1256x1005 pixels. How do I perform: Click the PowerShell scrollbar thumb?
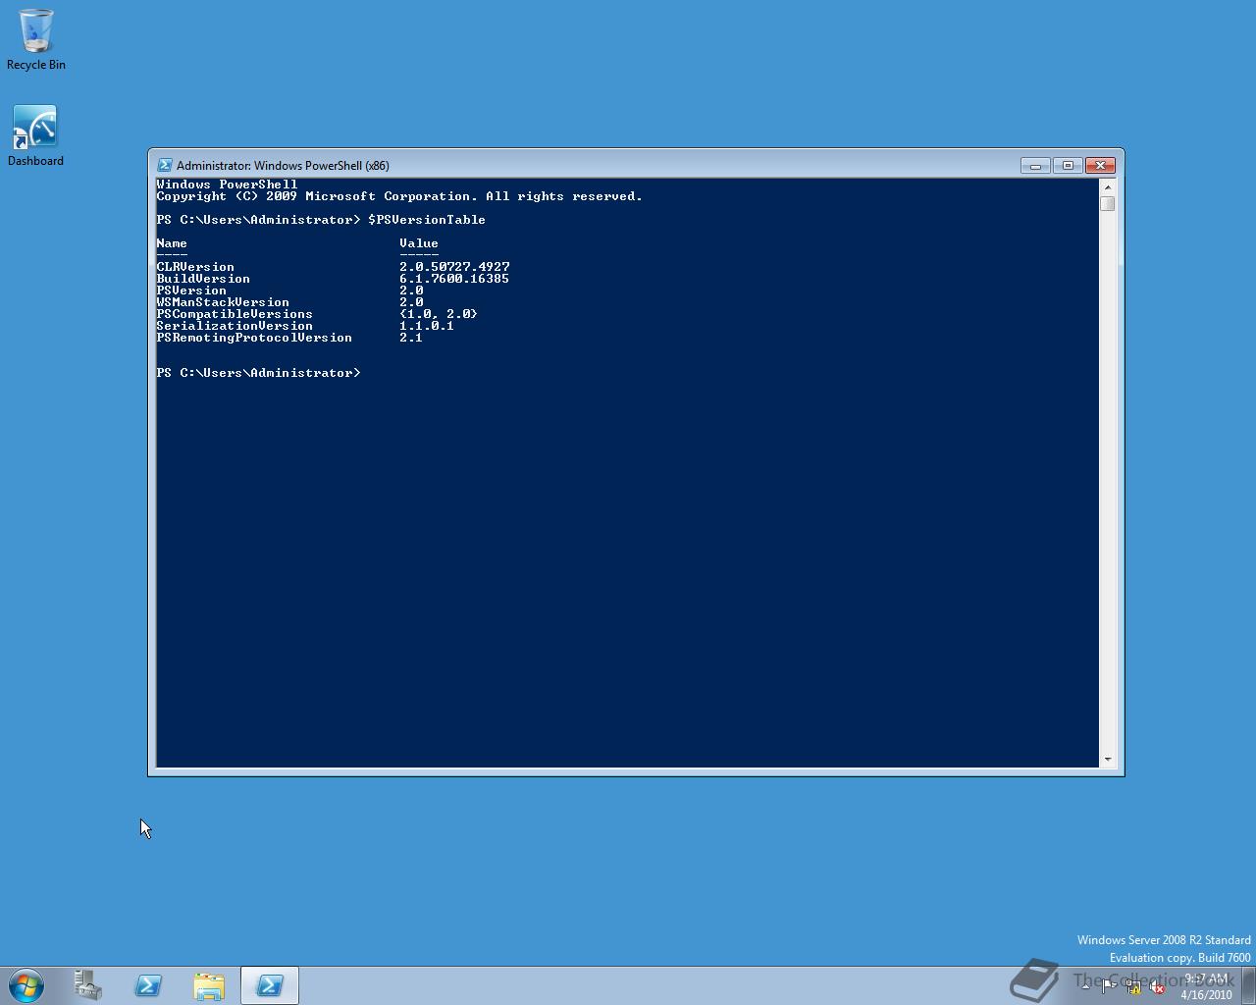(x=1108, y=203)
